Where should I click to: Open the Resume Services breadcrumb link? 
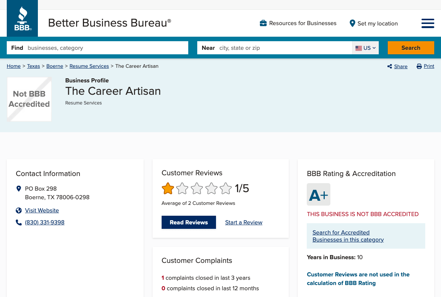[89, 66]
